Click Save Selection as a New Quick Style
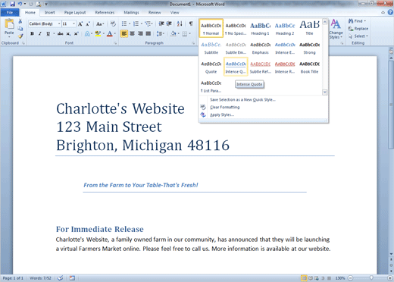This screenshot has height=282, width=394. coord(242,99)
